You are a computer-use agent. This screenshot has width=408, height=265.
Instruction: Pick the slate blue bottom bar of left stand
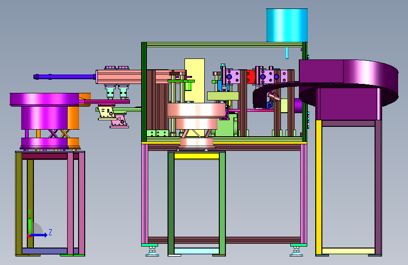45,251
